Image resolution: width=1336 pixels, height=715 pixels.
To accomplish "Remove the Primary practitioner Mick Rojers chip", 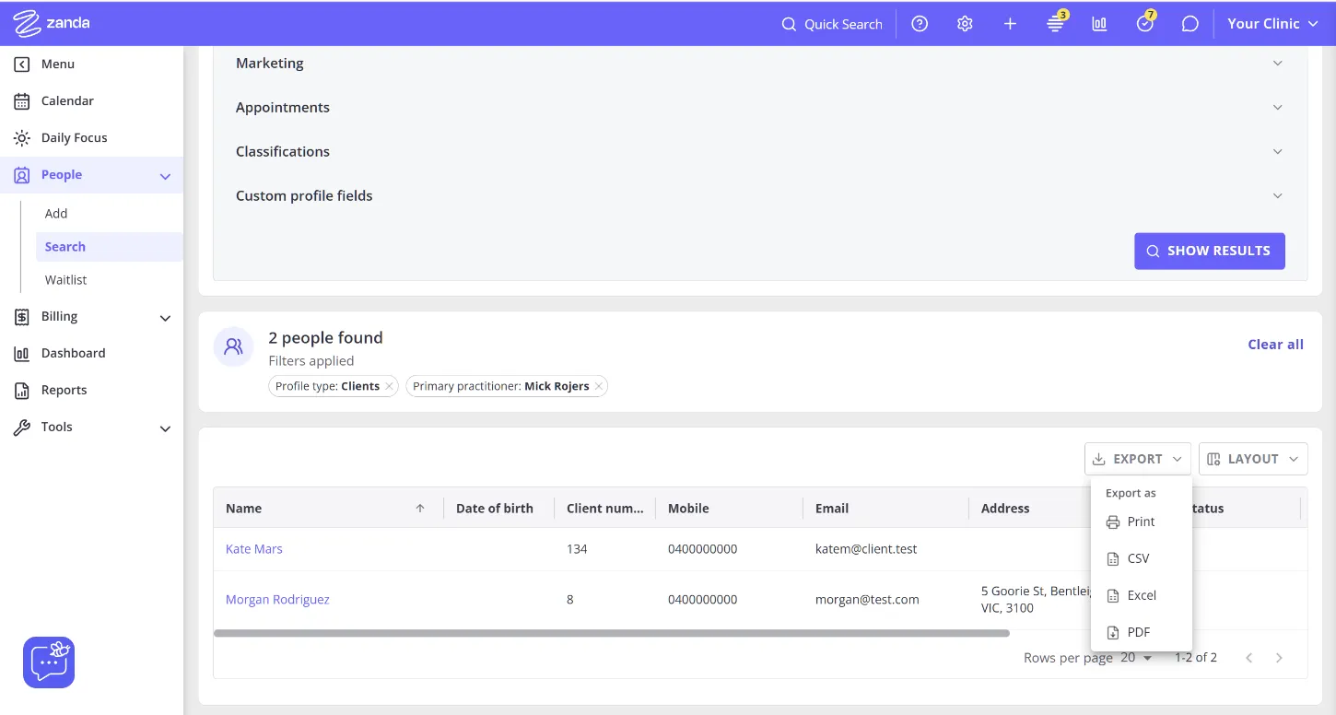I will click(x=599, y=386).
